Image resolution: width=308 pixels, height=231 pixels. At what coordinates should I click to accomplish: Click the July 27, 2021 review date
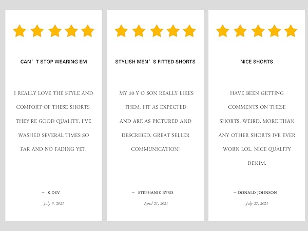click(257, 203)
